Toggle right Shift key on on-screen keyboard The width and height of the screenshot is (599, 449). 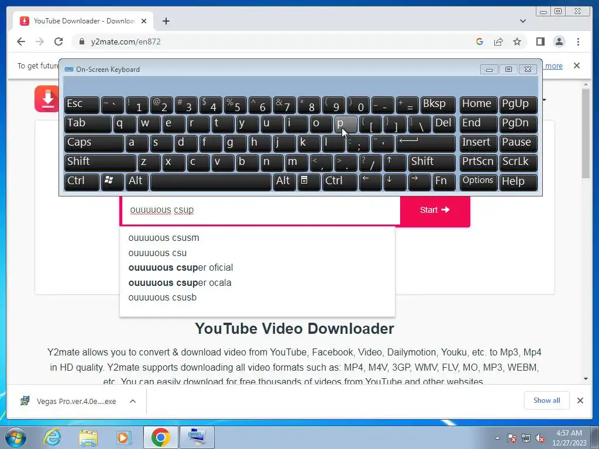coord(432,163)
